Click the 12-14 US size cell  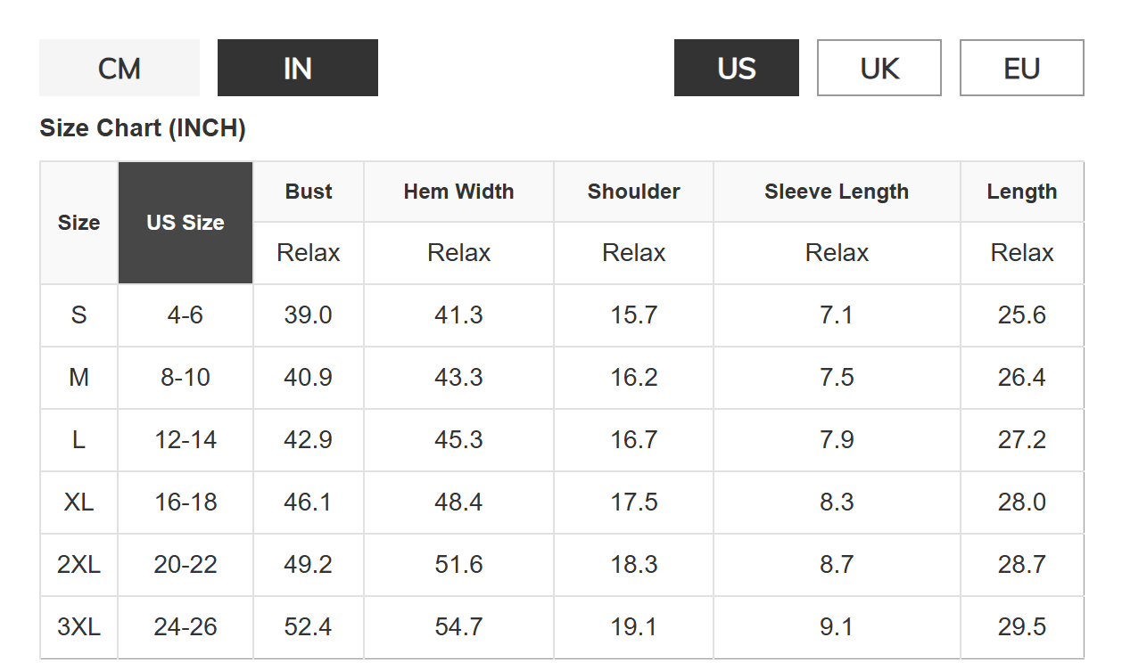click(186, 440)
